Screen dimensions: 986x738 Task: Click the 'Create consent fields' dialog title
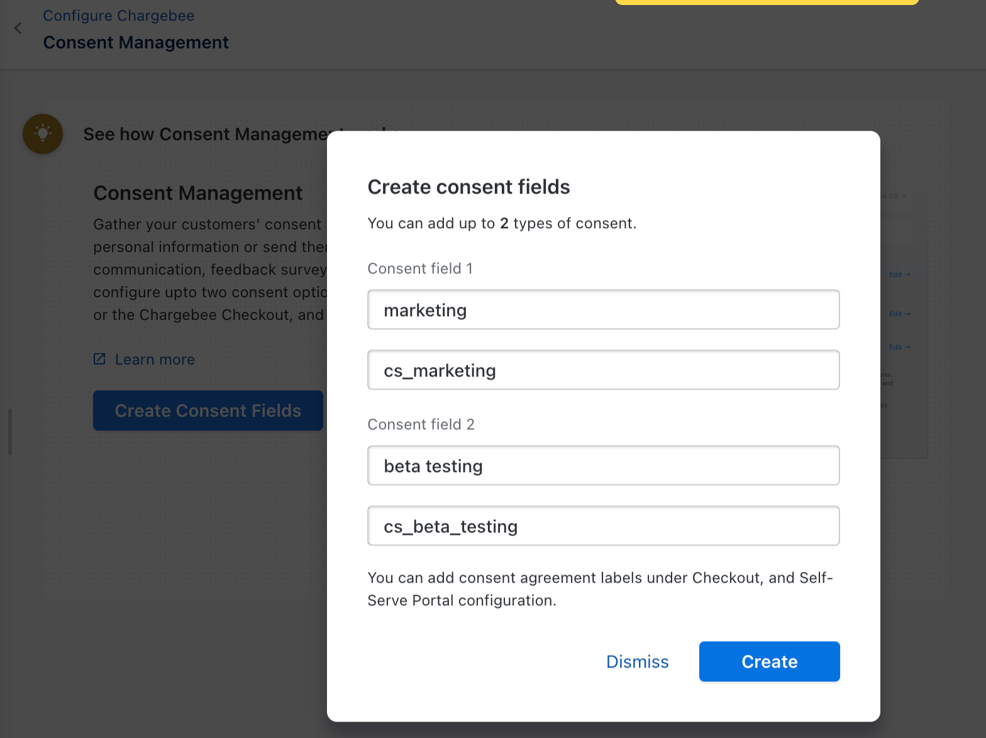(x=468, y=187)
